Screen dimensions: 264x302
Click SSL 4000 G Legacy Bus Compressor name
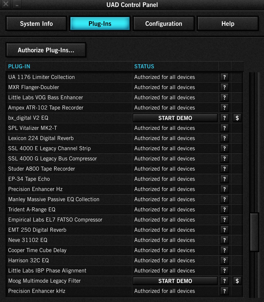point(53,159)
